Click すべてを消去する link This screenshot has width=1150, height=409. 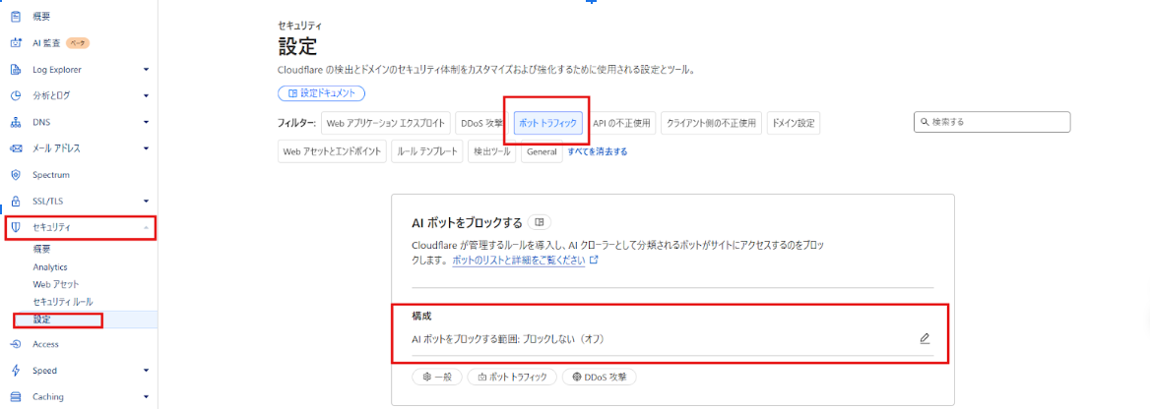[x=598, y=151]
